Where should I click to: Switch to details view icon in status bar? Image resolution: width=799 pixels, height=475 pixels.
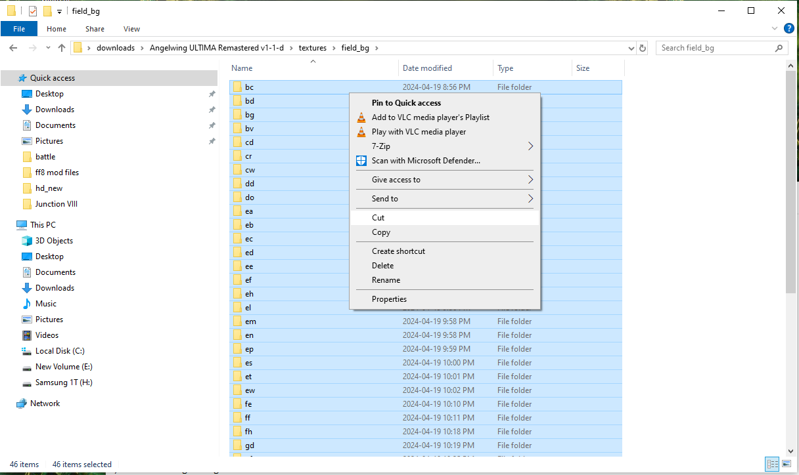pos(772,464)
